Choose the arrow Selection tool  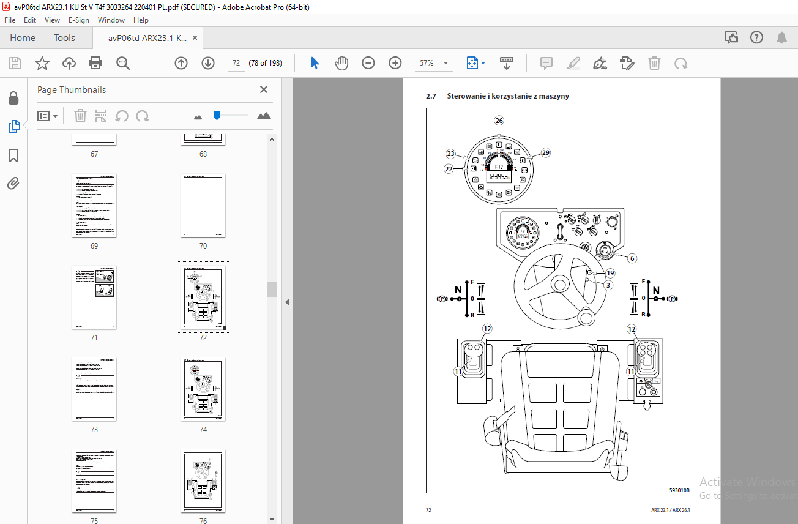pos(315,63)
